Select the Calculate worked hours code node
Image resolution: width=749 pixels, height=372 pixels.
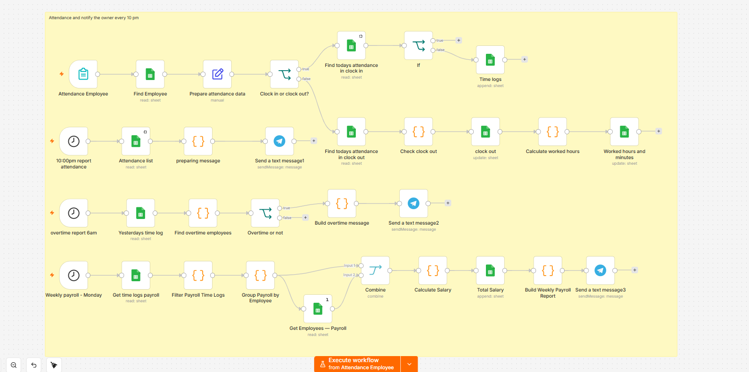click(x=552, y=131)
